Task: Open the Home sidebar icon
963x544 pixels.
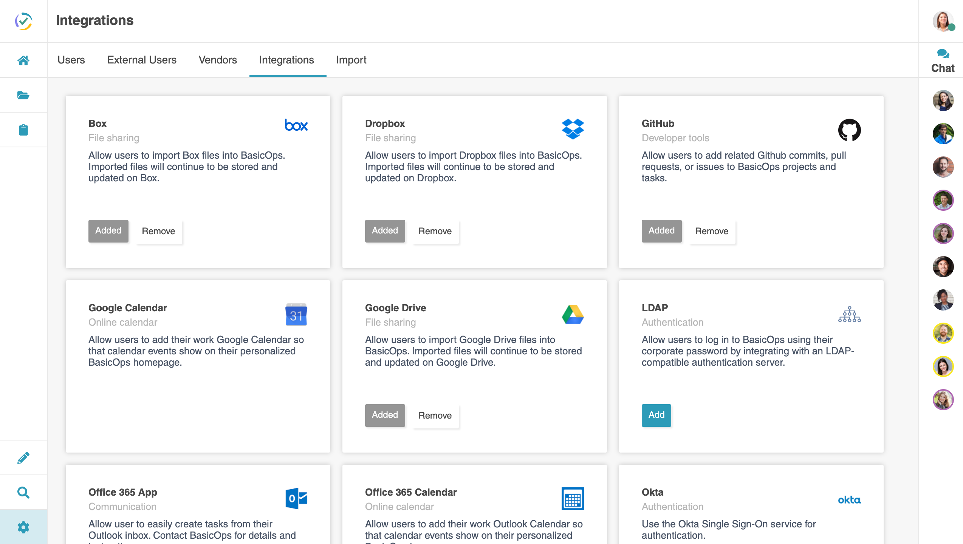Action: (x=23, y=60)
